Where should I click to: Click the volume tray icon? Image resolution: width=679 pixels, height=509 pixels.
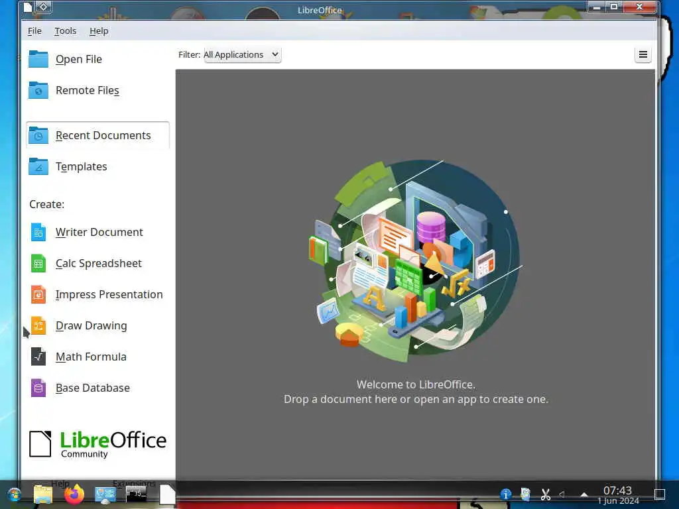pos(562,494)
